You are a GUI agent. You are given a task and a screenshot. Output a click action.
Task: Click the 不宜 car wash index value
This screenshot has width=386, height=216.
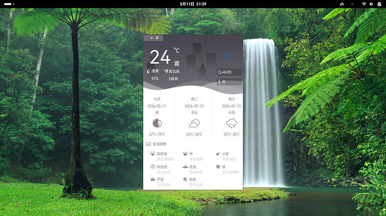[x=160, y=180]
